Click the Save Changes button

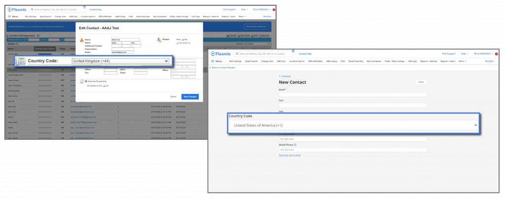(x=189, y=96)
